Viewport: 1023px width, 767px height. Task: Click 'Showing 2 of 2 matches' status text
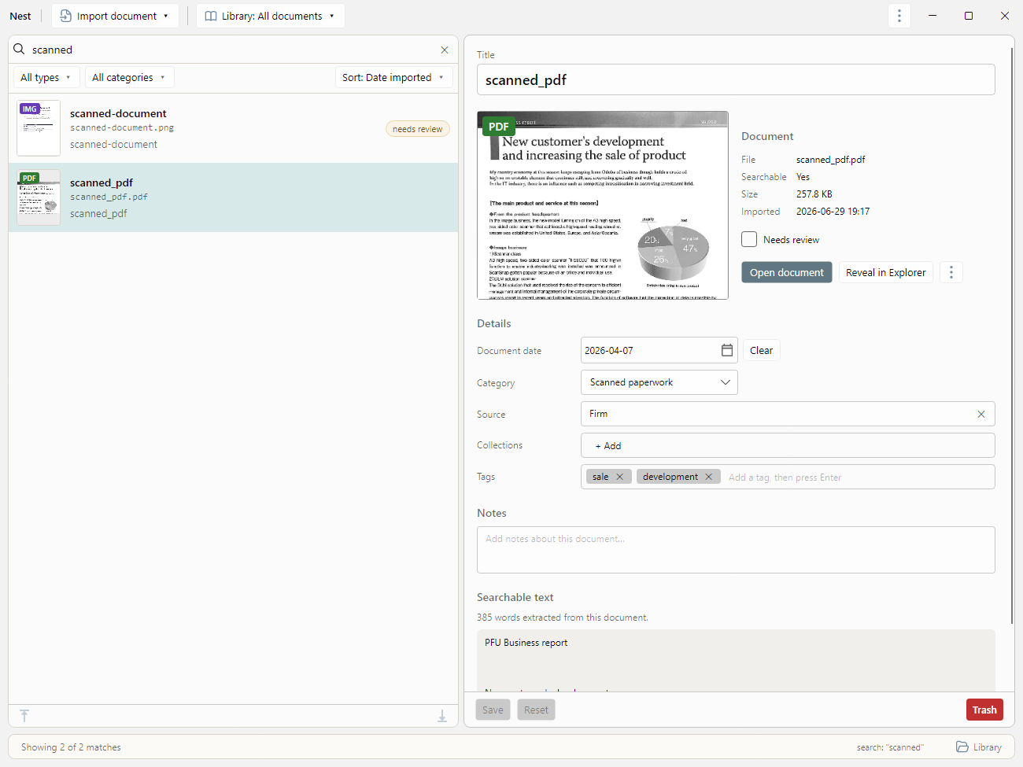coord(71,747)
